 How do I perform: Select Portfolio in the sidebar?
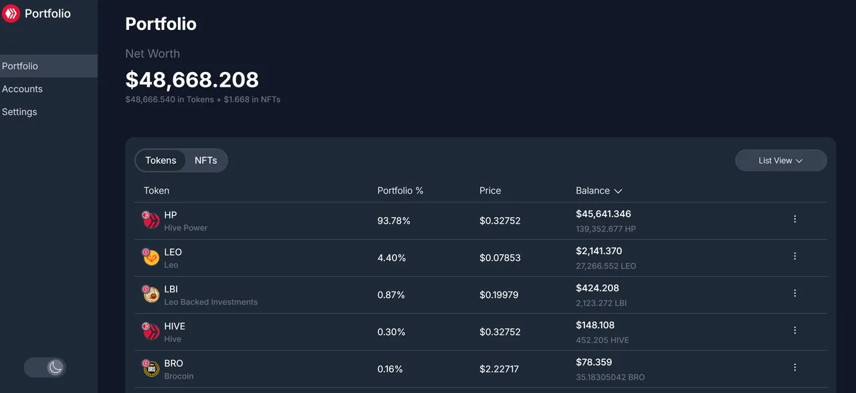click(x=48, y=66)
